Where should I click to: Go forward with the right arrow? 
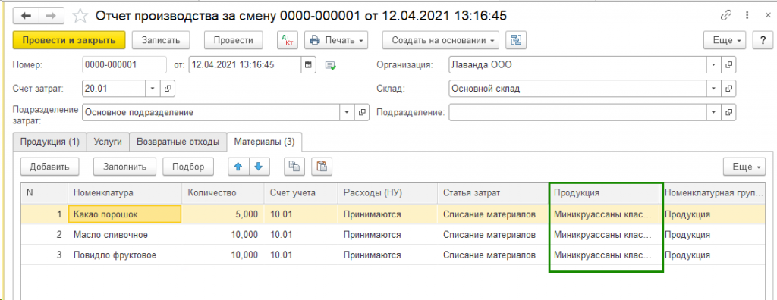[51, 16]
